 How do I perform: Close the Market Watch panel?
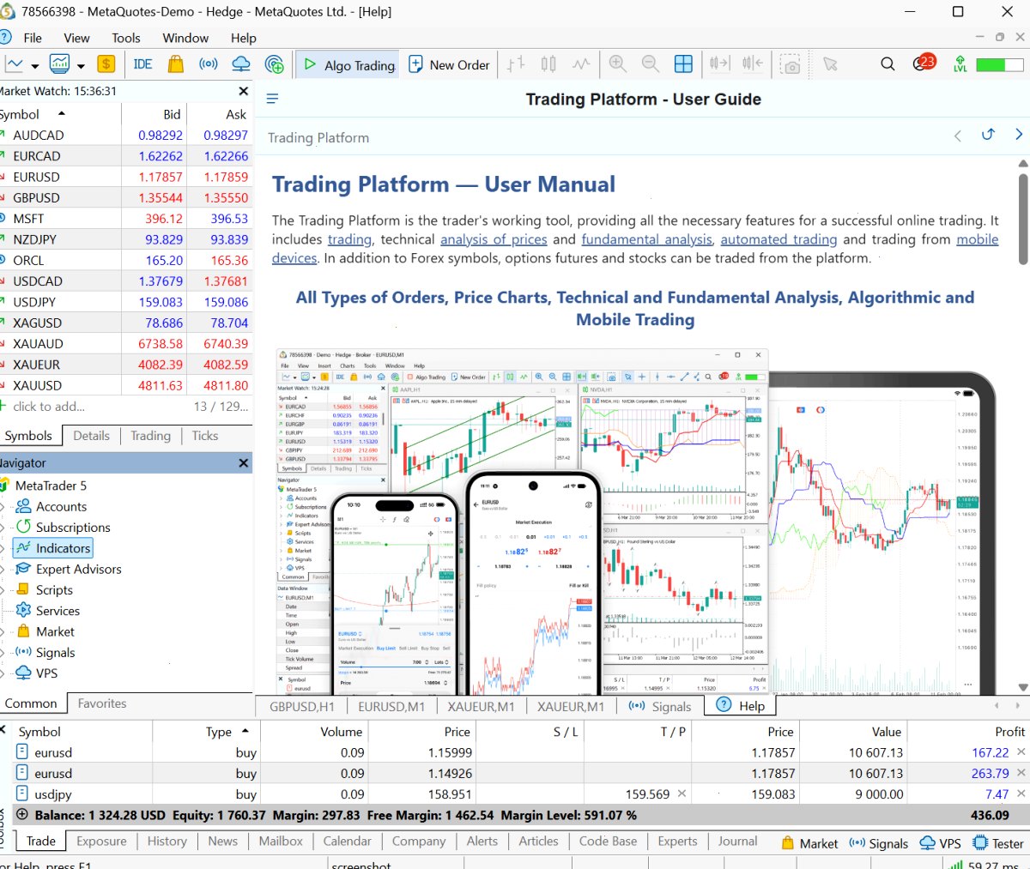click(243, 91)
